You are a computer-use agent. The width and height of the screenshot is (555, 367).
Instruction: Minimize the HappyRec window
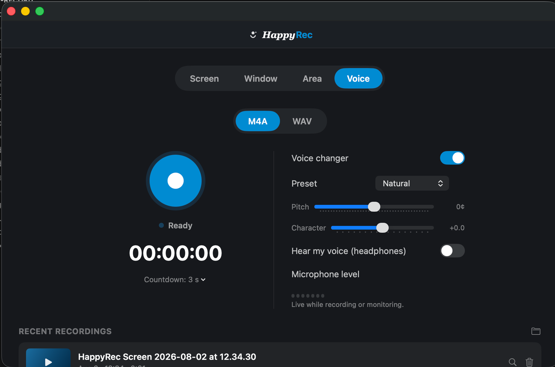point(25,11)
